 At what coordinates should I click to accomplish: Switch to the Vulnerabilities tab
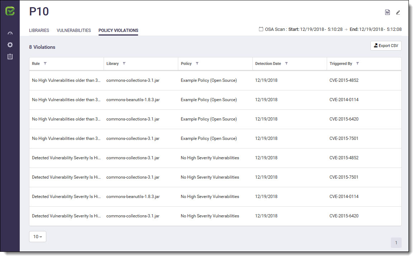click(x=74, y=30)
